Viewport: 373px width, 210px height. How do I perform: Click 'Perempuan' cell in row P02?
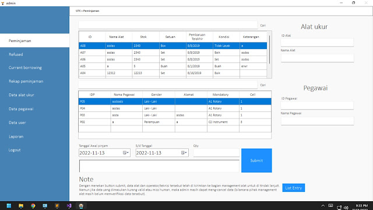click(x=159, y=122)
